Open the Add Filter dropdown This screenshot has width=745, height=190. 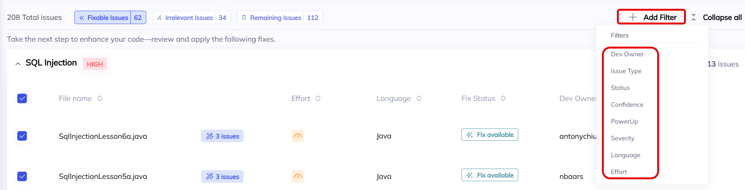click(651, 17)
